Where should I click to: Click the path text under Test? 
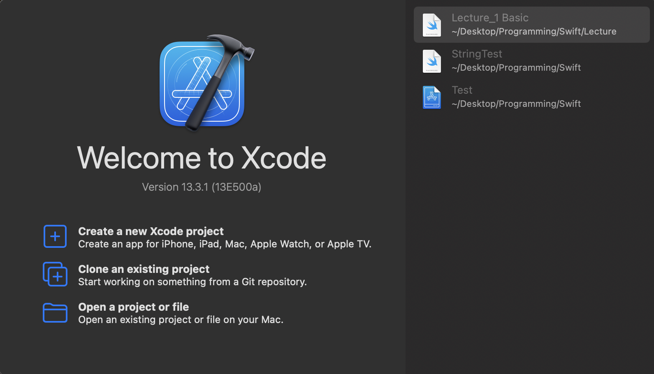coord(516,104)
